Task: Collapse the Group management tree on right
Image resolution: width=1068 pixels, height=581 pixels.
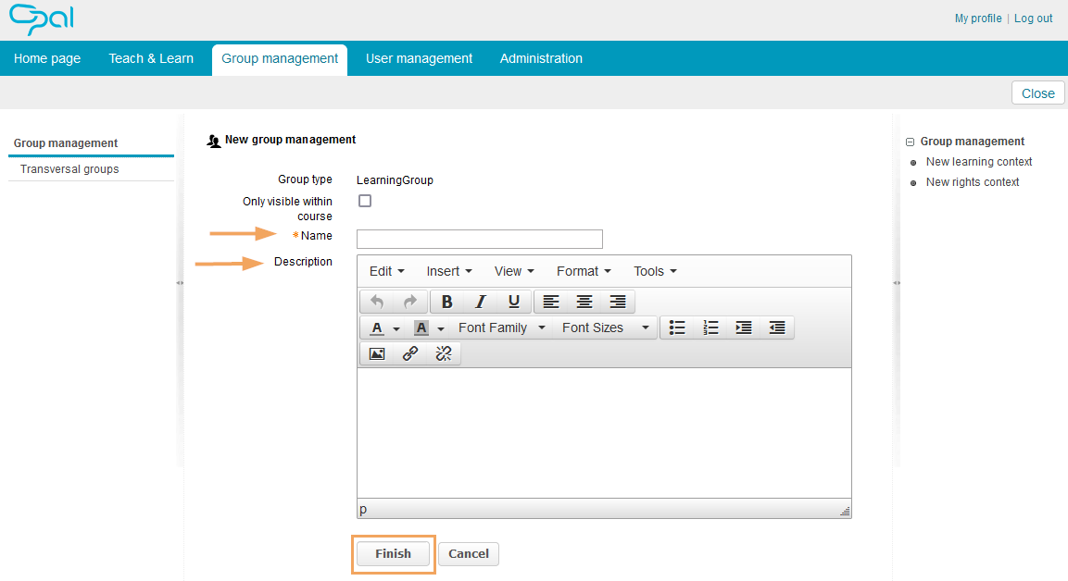Action: 910,142
